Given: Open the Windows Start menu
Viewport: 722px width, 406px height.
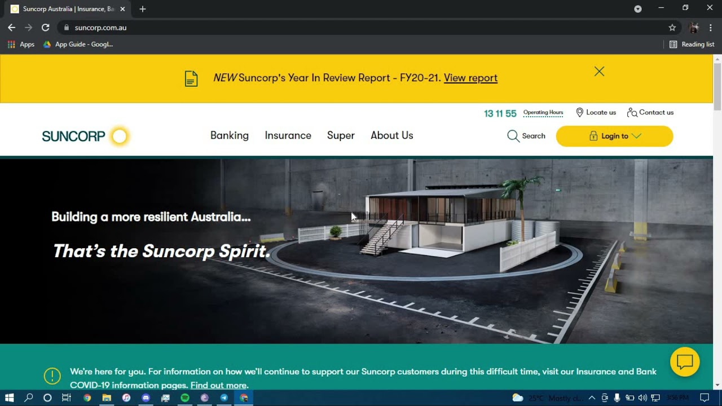Looking at the screenshot, I should [9, 398].
